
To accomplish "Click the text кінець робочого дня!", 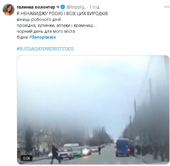I will point(39,19).
